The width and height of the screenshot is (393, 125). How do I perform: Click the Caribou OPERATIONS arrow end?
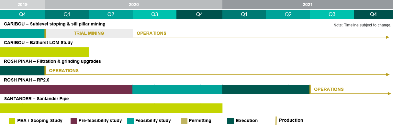tap(387, 37)
